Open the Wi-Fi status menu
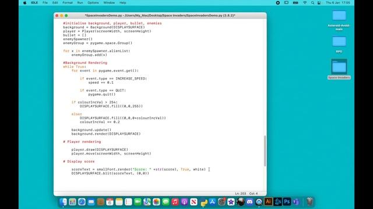 [305, 3]
